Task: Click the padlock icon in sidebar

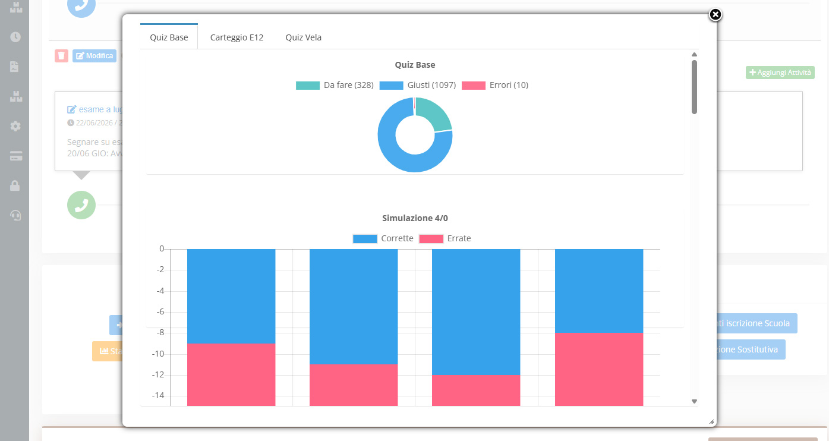Action: (x=15, y=185)
